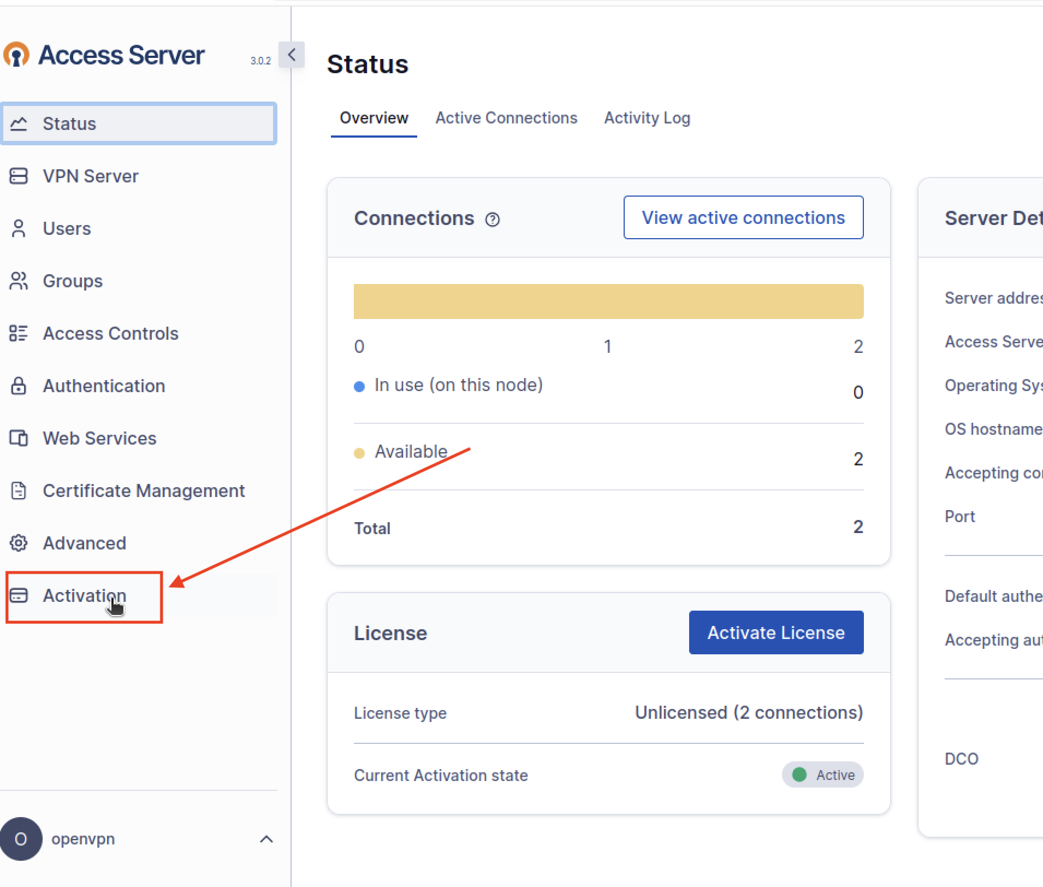Switch to the Active Connections tab
This screenshot has height=887, width=1043.
click(x=506, y=118)
